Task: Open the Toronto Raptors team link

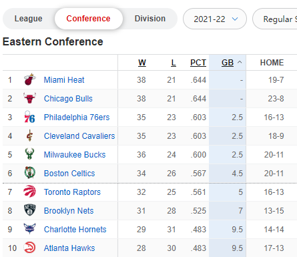Action: (72, 192)
